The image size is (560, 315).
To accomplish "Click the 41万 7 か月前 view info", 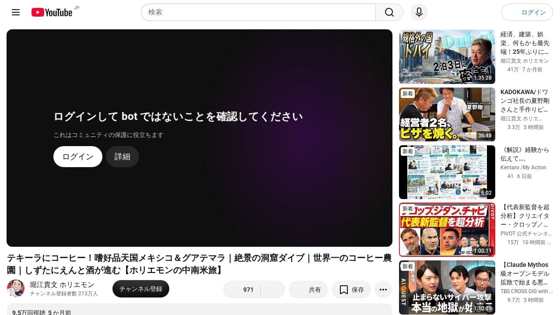I will (525, 70).
